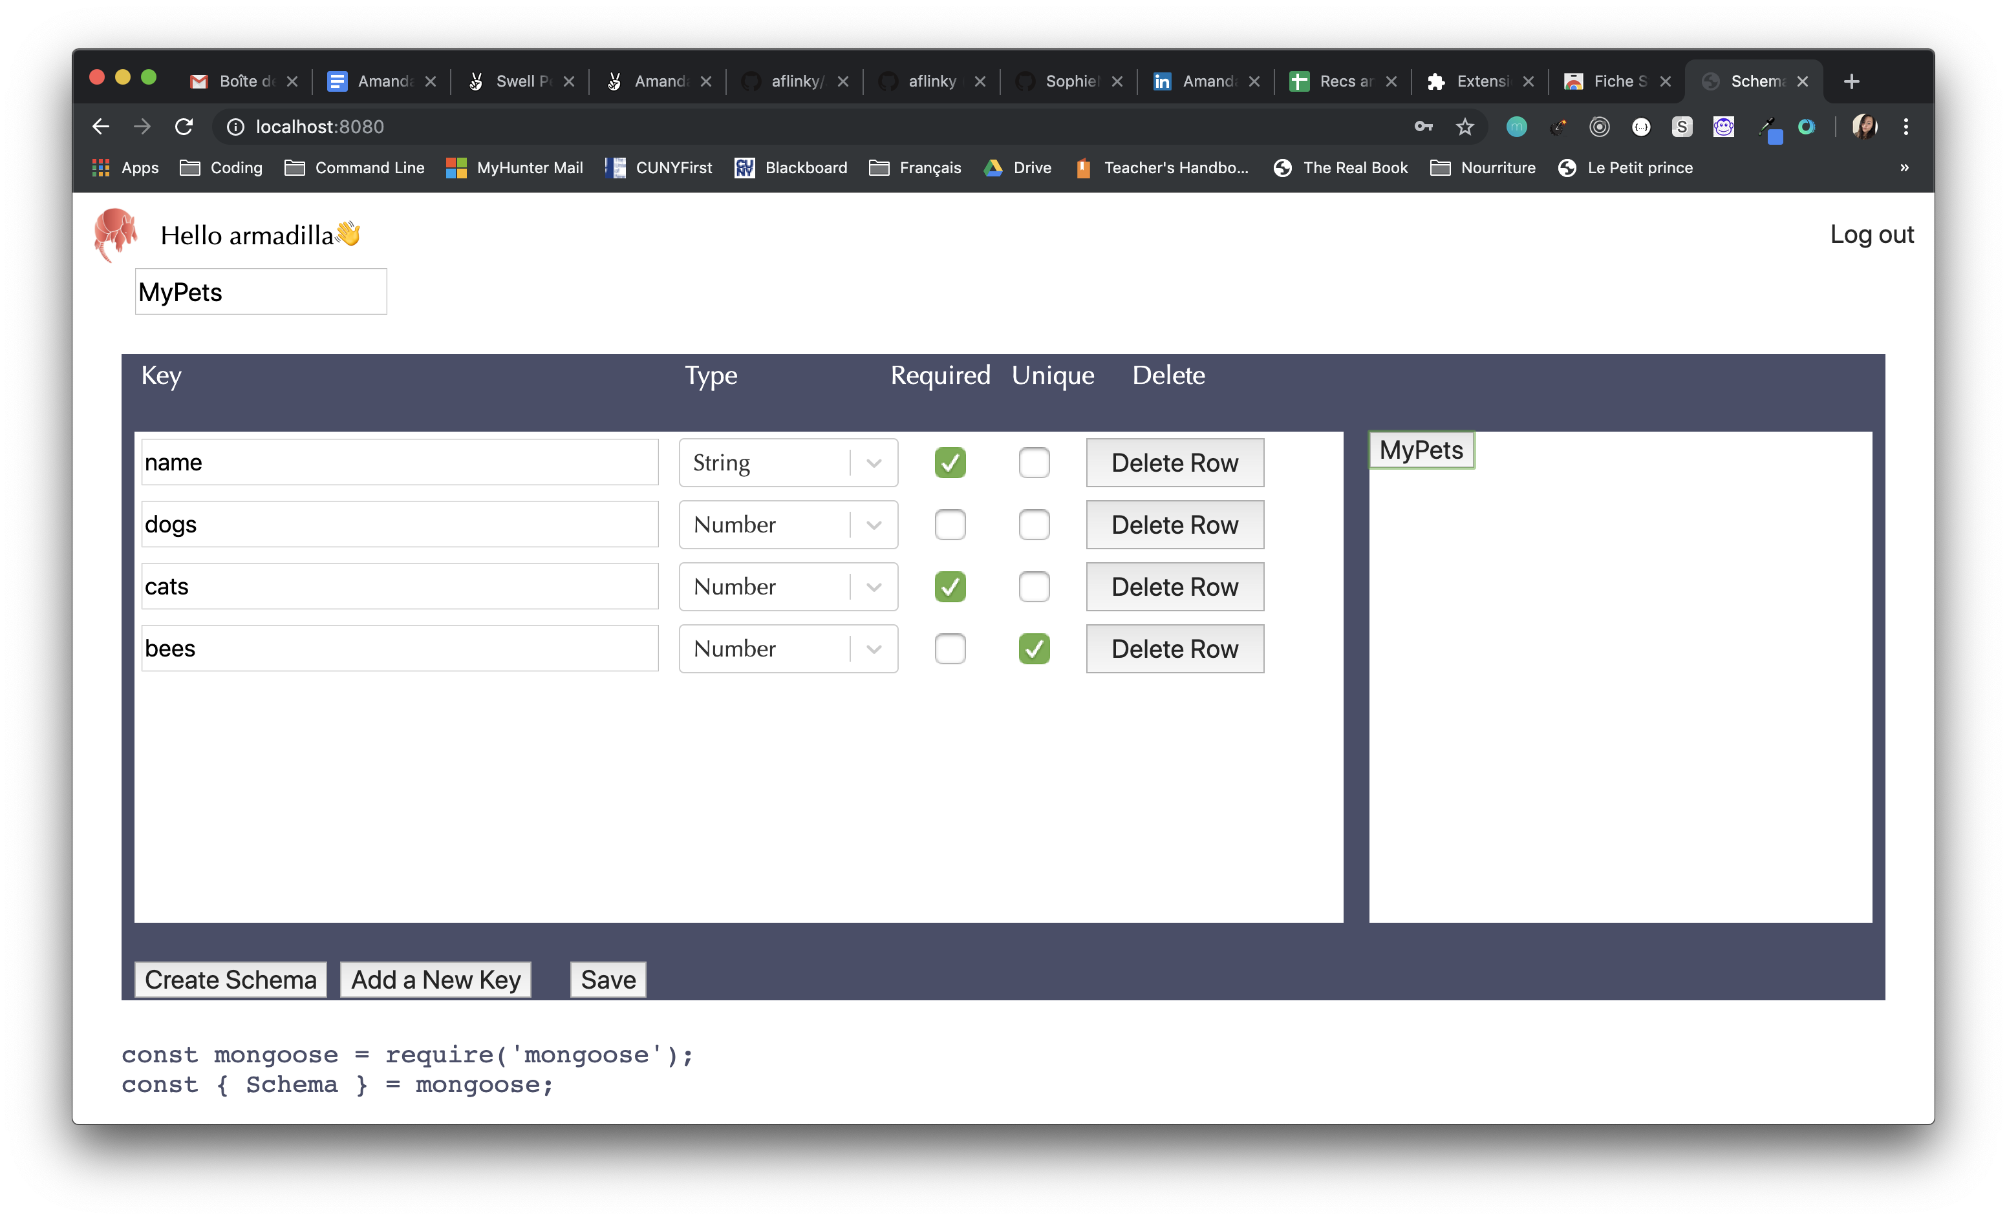Switch to the Swell browser tab
This screenshot has height=1220, width=2007.
pos(521,81)
